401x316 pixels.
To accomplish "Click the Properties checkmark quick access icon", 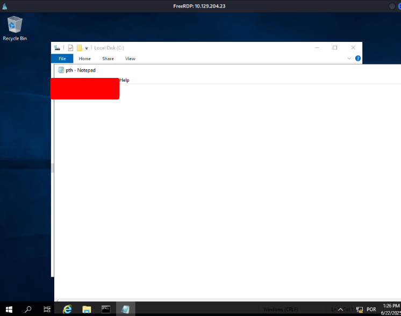I will (x=70, y=48).
